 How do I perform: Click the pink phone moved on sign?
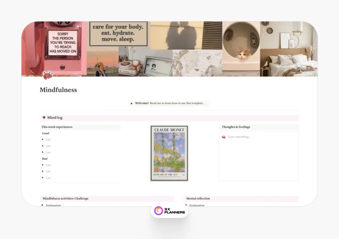click(63, 43)
